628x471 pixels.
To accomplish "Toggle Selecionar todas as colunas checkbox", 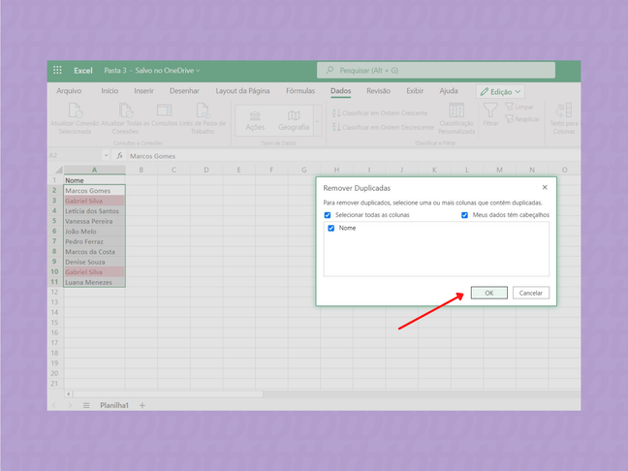I will [x=328, y=215].
